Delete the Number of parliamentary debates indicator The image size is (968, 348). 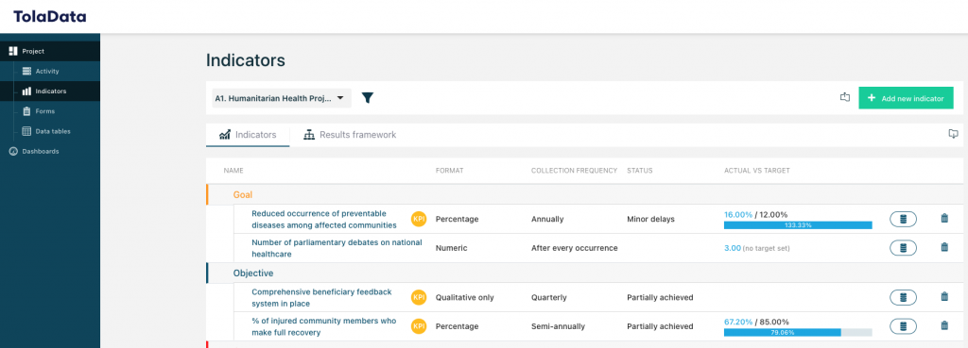tap(944, 248)
